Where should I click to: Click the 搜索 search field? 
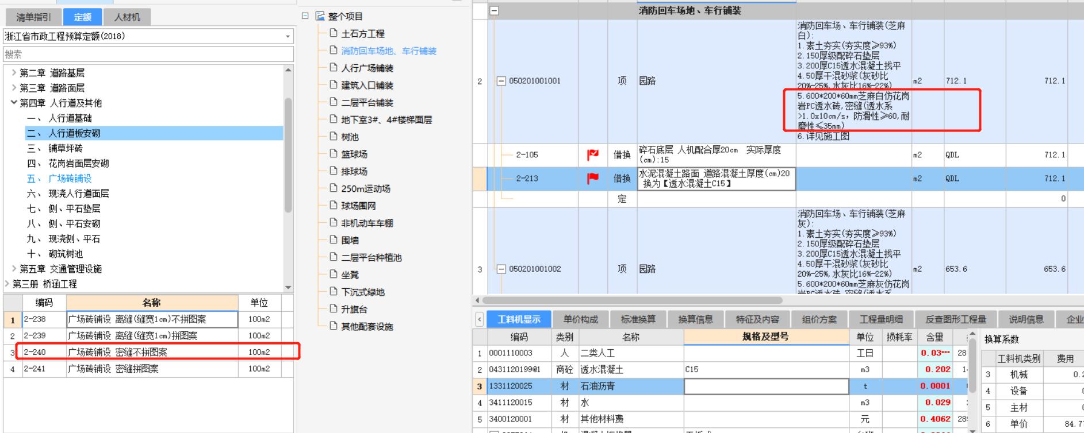148,54
